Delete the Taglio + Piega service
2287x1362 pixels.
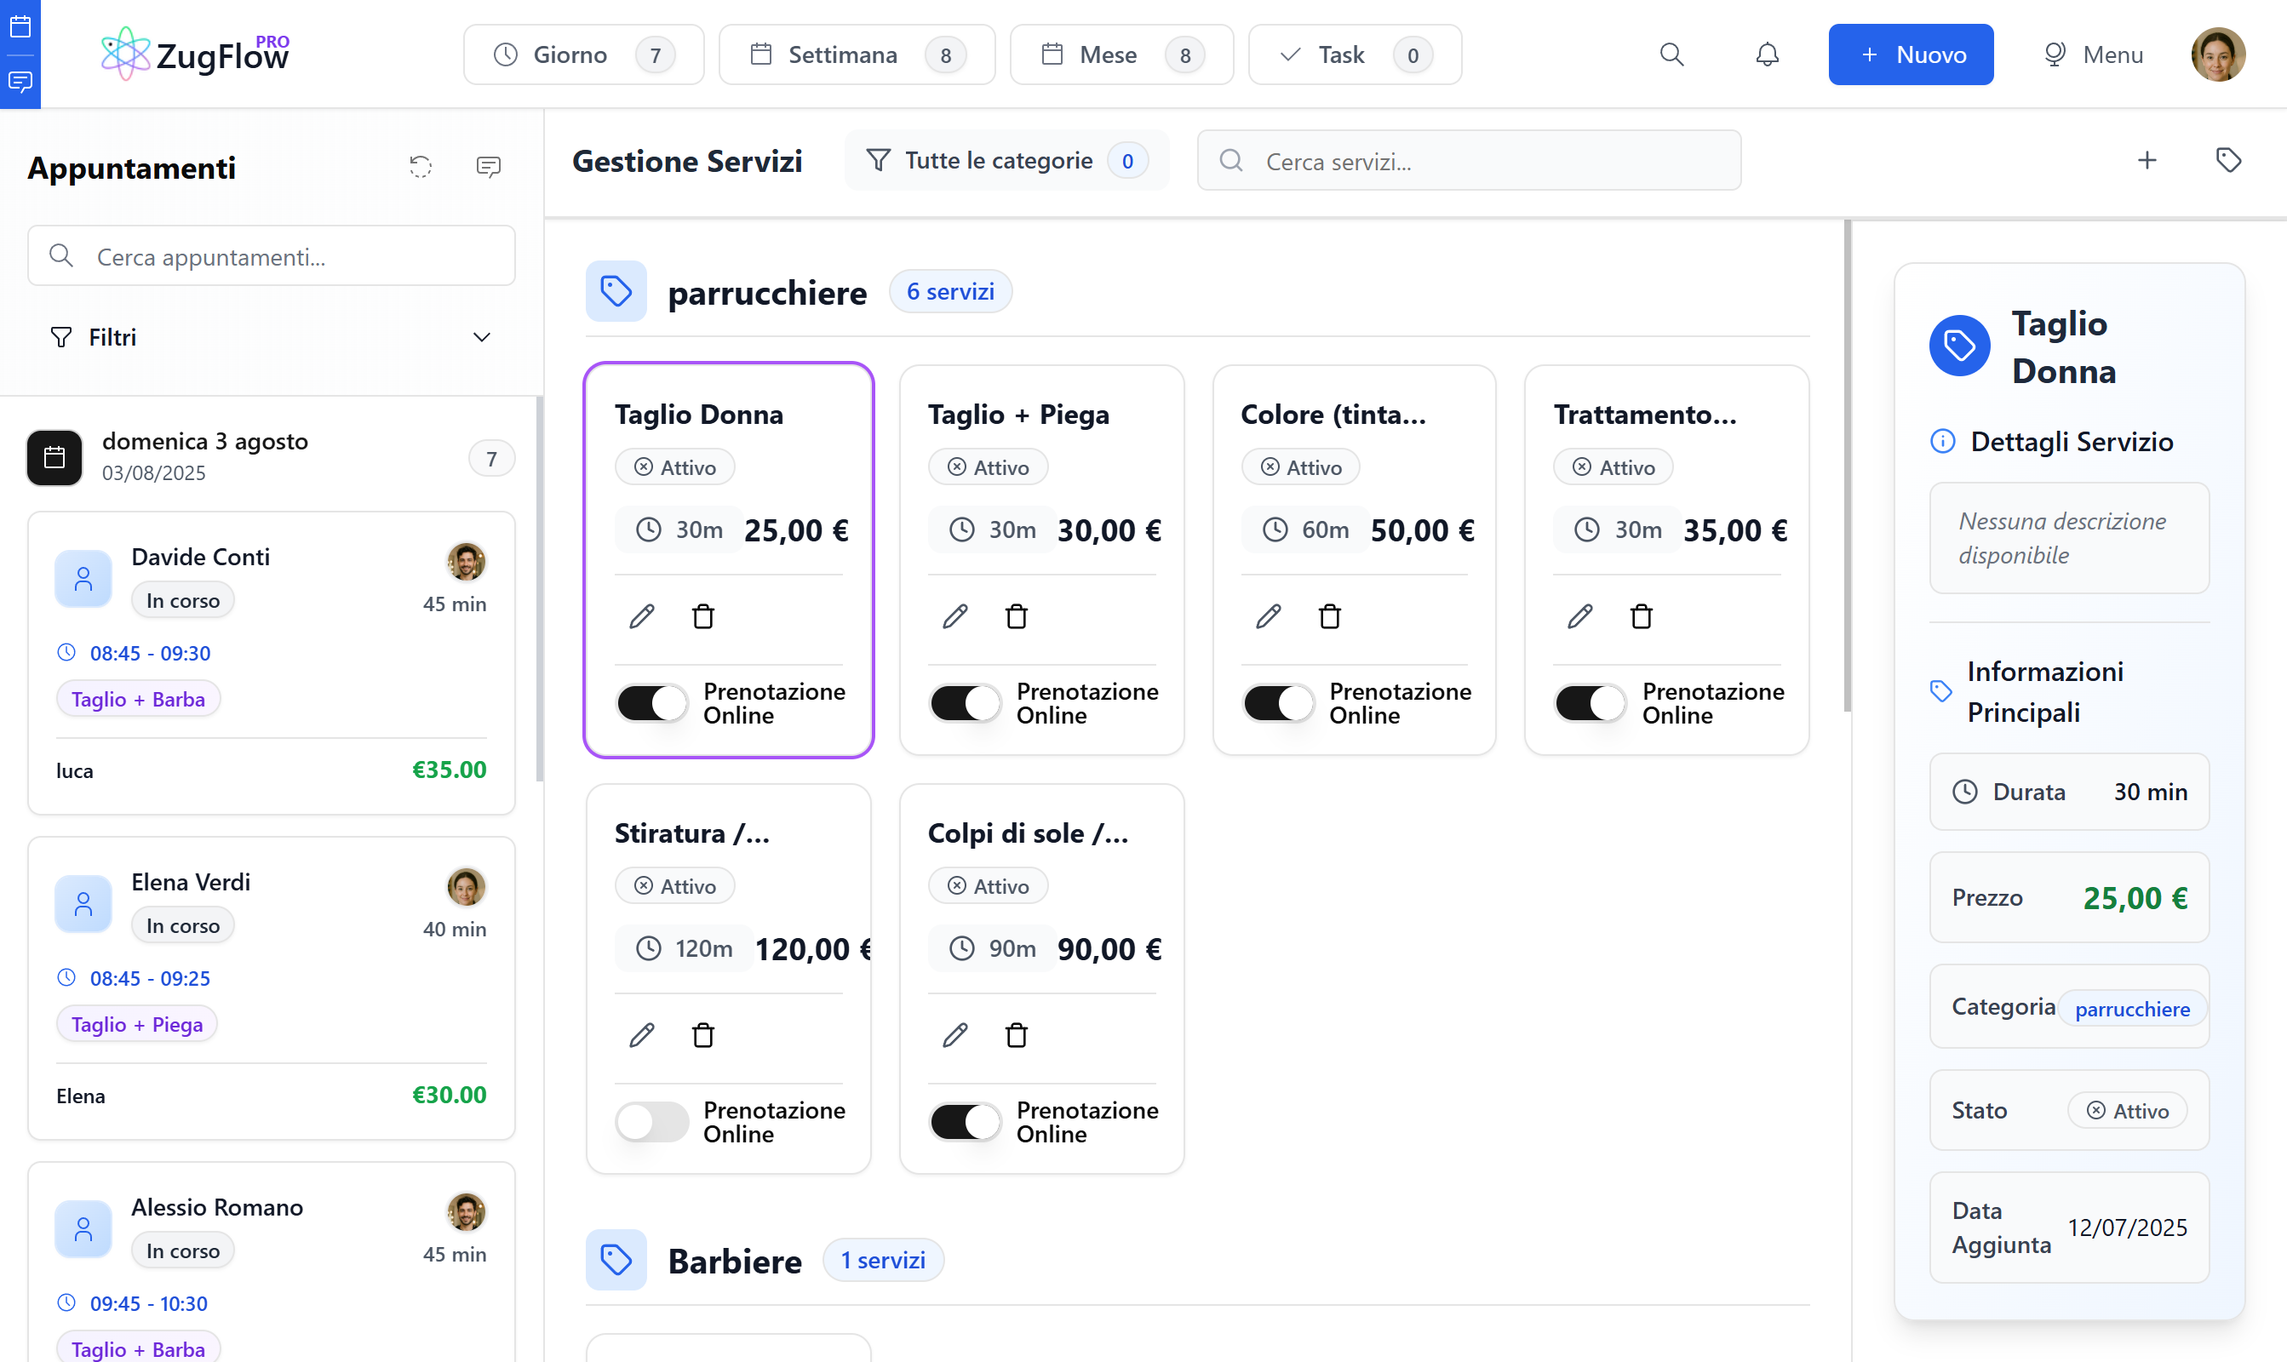pos(1016,615)
